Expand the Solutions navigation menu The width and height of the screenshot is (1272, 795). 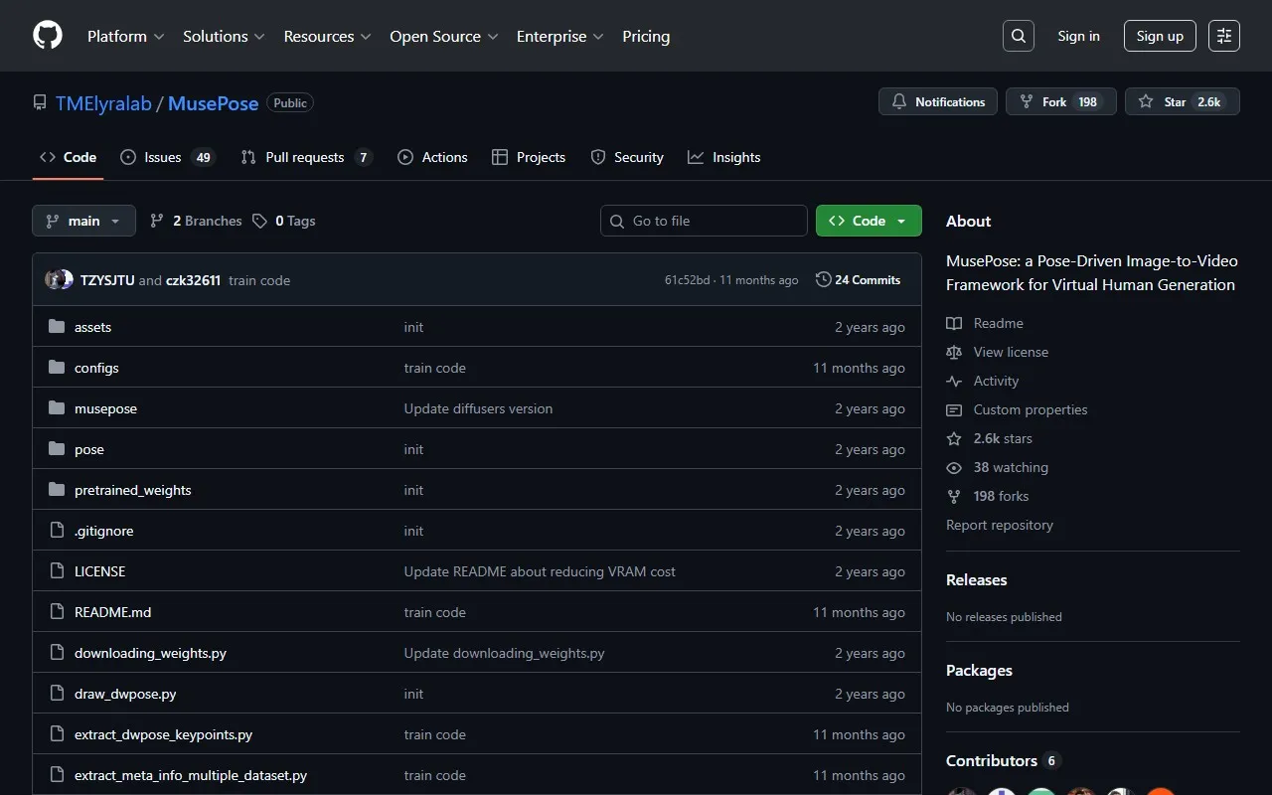224,36
